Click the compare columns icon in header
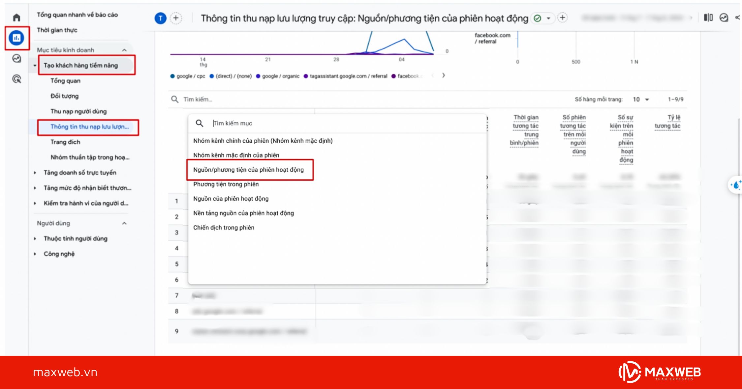This screenshot has height=389, width=742. click(708, 18)
